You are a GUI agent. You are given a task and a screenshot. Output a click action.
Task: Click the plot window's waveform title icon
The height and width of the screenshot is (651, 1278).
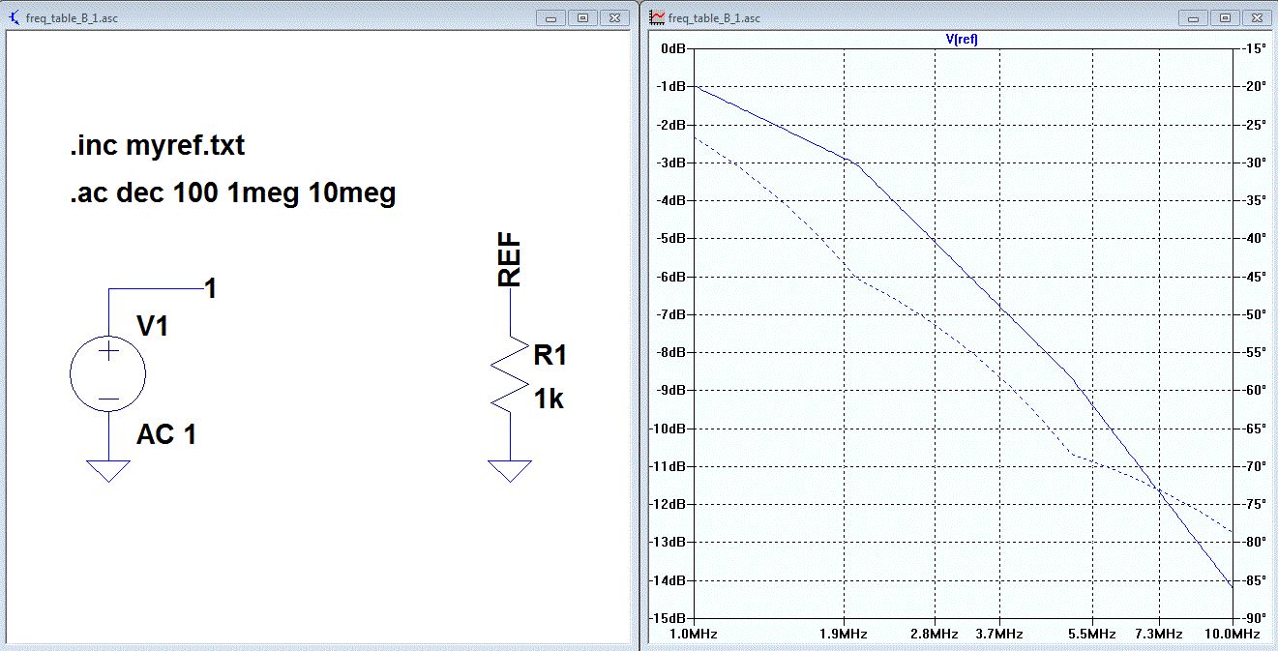click(x=658, y=17)
